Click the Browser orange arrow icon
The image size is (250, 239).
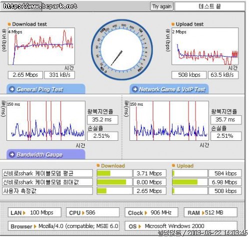click(35, 226)
